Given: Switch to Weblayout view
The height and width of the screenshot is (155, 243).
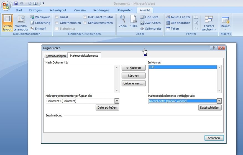Looking at the screenshot, I should (40, 17).
